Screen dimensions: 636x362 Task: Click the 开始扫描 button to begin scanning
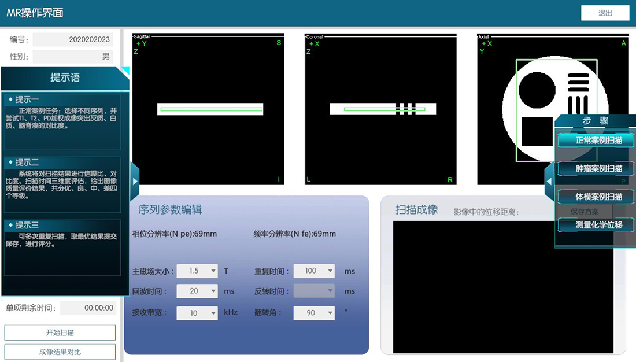click(60, 332)
